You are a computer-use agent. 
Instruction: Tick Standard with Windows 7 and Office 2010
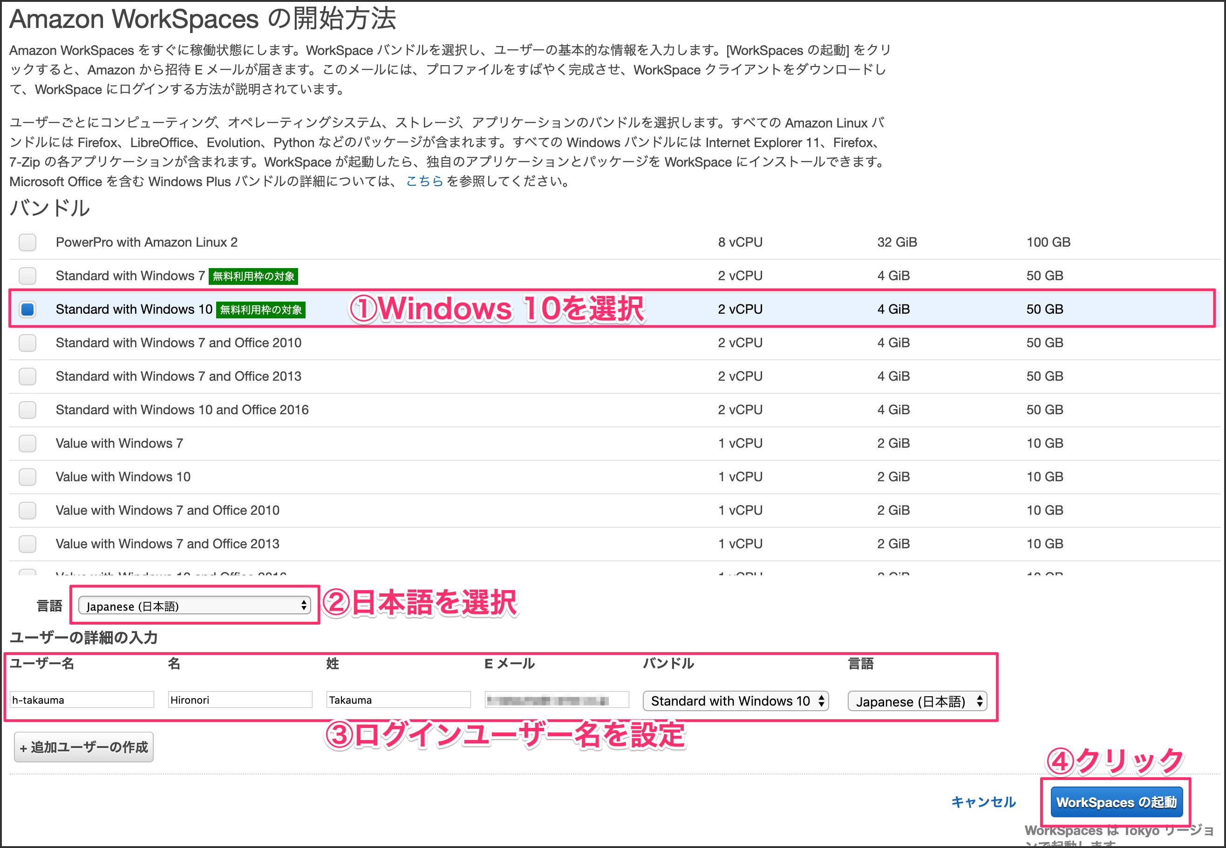(x=27, y=343)
